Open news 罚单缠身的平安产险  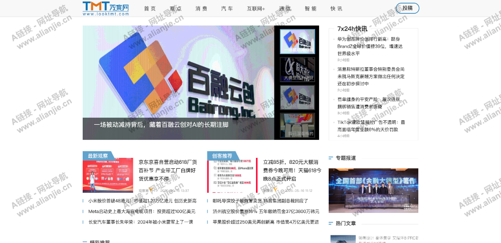(370, 103)
